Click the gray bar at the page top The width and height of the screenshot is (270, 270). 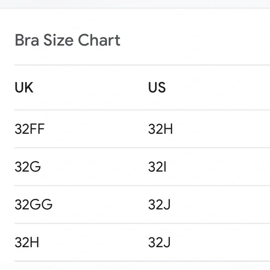[x=135, y=4]
